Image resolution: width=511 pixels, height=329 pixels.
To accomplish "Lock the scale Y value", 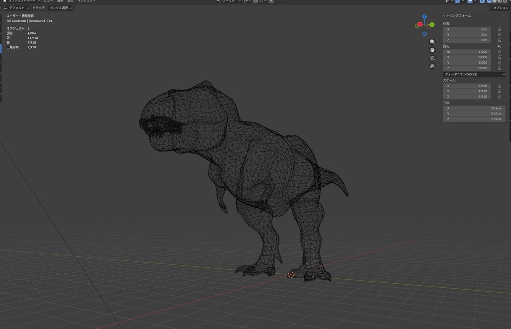I will coord(499,91).
